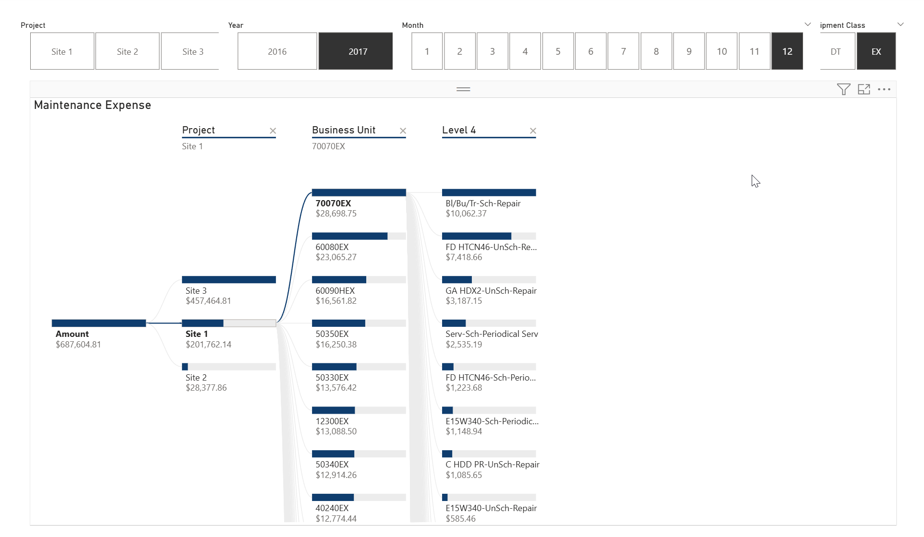Select year 2016 in Year slicer
The image size is (924, 537).
[x=277, y=51]
